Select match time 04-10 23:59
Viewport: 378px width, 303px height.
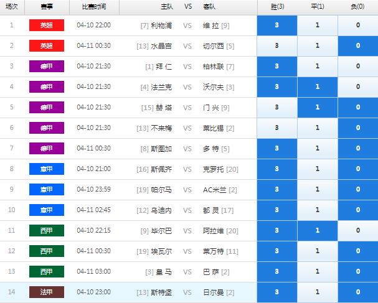click(x=94, y=189)
